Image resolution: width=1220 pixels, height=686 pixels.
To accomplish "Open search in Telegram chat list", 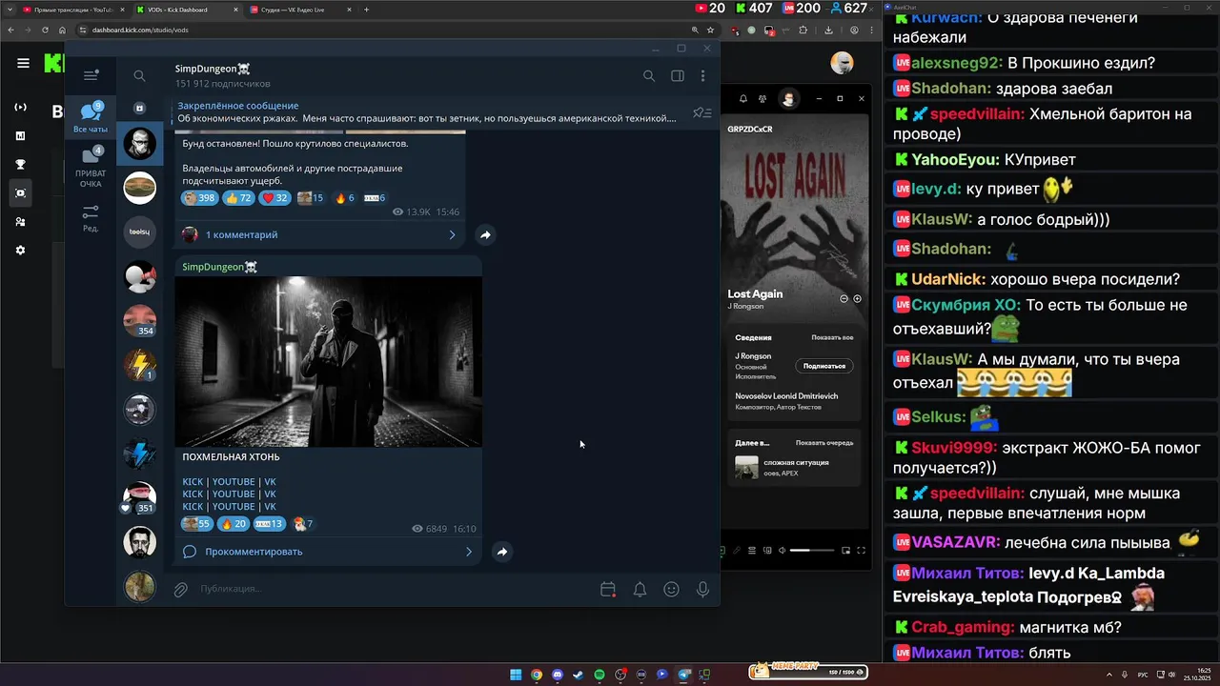I will click(139, 76).
